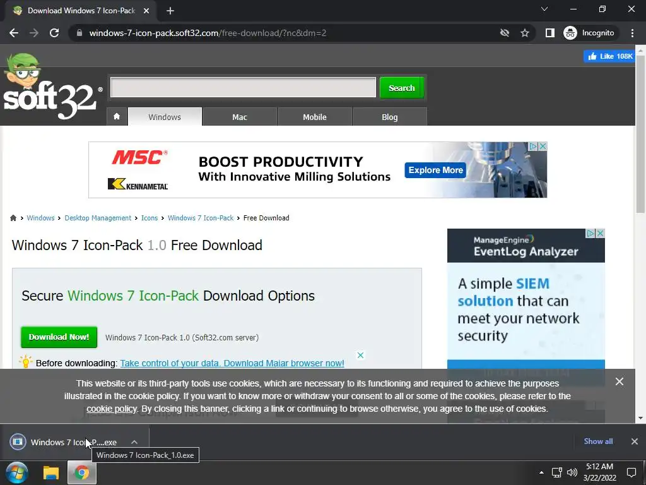Viewport: 646px width, 485px height.
Task: Click the third-party cookies blocked eye icon
Action: (x=504, y=33)
